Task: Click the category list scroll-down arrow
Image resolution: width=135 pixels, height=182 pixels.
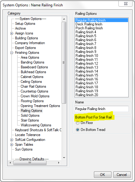Action: pos(64,158)
